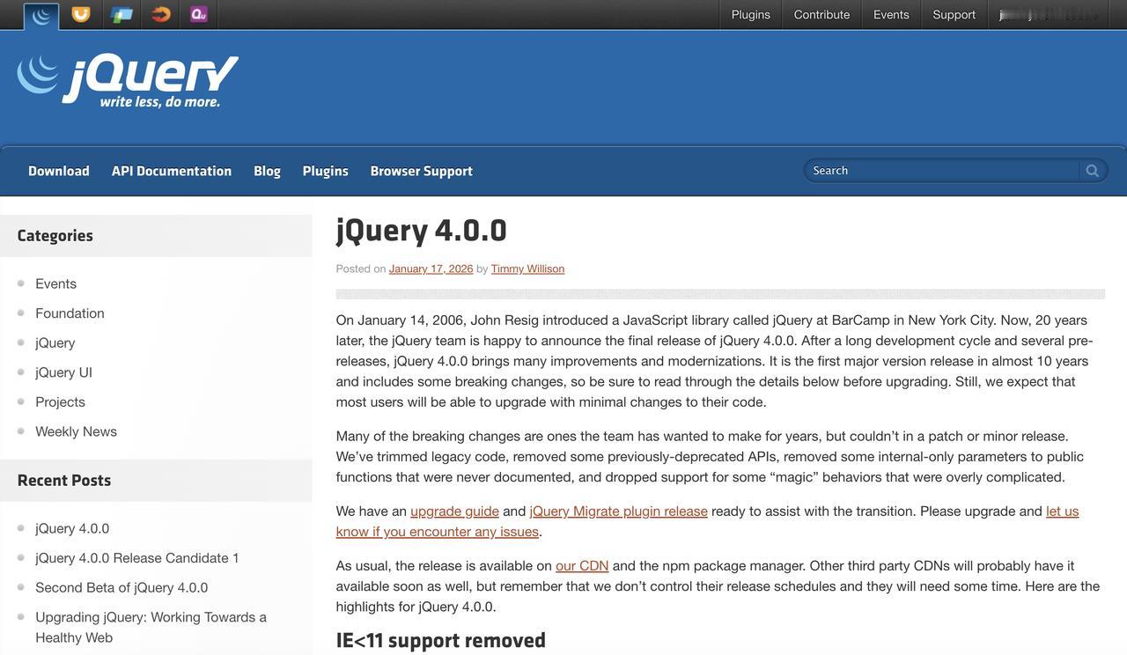Open QUnit using the purple Qu icon
Screen dimensions: 1127x655
pos(198,14)
